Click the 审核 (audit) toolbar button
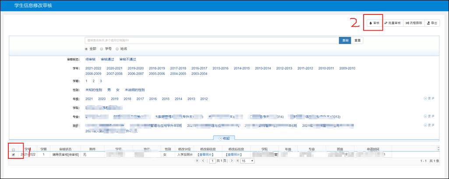Screen dimensions: 449x179 click(375, 23)
